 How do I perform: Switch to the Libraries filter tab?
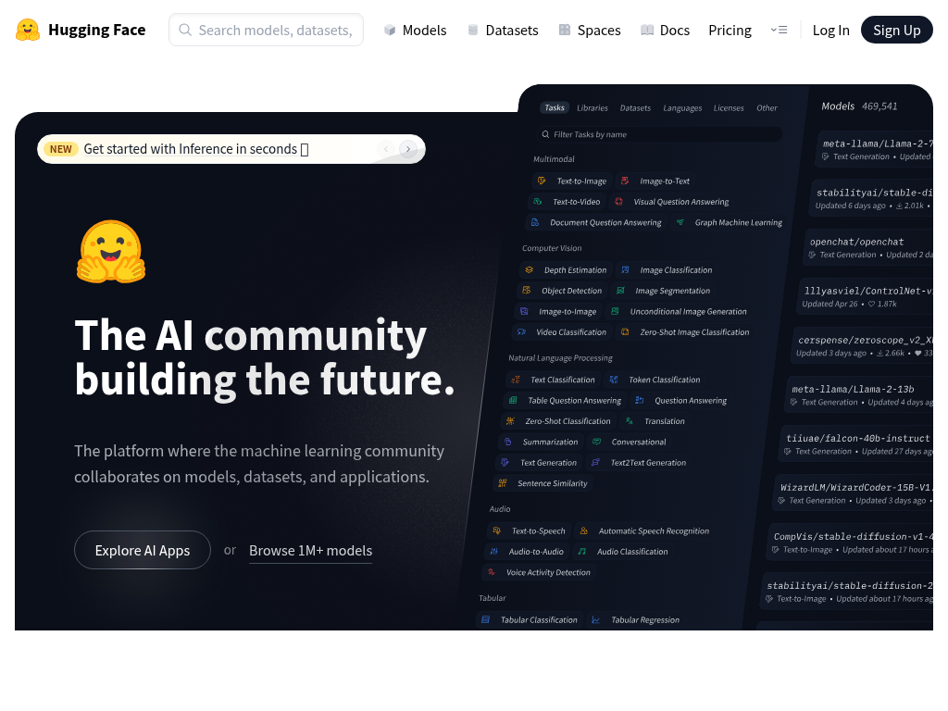592,107
